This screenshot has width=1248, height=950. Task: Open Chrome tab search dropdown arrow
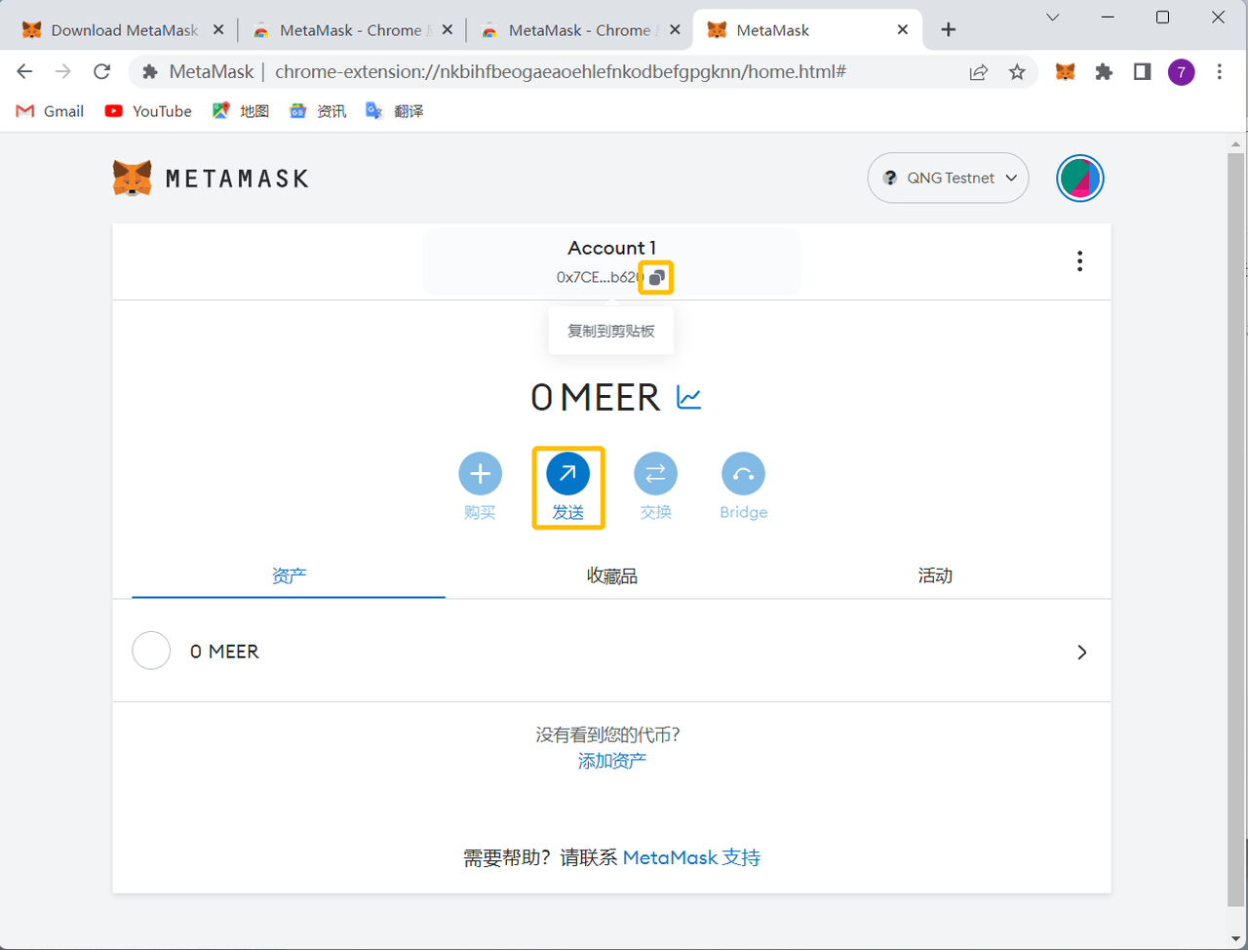(1052, 17)
